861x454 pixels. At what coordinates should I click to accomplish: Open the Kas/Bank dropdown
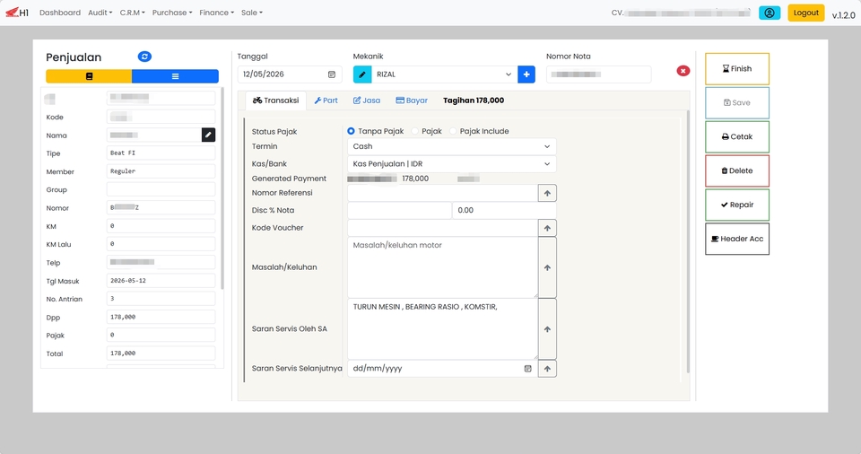tap(451, 164)
